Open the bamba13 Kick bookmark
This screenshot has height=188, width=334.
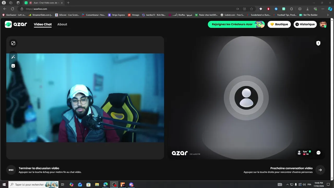click(154, 15)
